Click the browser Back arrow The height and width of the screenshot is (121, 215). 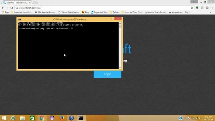point(3,8)
